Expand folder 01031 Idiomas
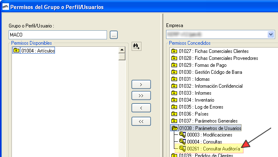This screenshot has height=157, width=278. coord(174,79)
